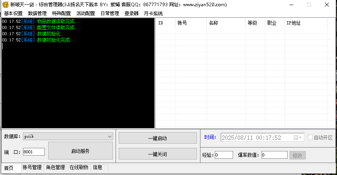The height and width of the screenshot is (175, 337).
Task: Sort by the 账号 column header
Action: point(191,23)
